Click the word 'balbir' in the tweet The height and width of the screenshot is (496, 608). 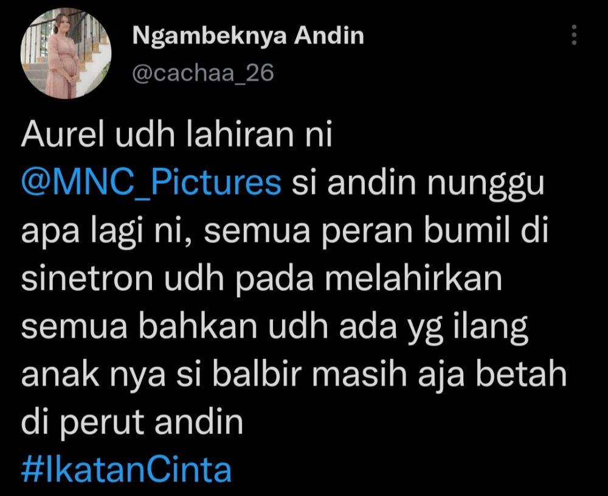click(257, 374)
